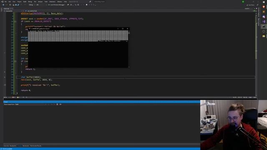This screenshot has height=150, width=267.
Task: Click the Open File toolbar icon
Action: click(14, 5)
